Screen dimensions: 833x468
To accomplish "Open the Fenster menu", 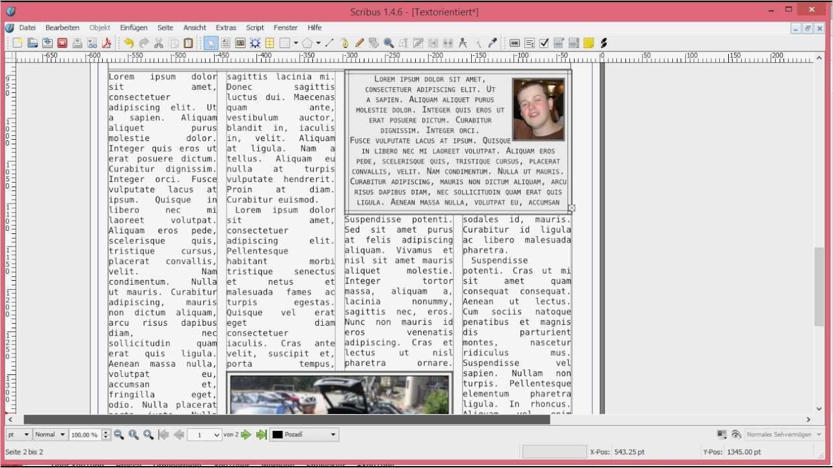I will tap(286, 28).
